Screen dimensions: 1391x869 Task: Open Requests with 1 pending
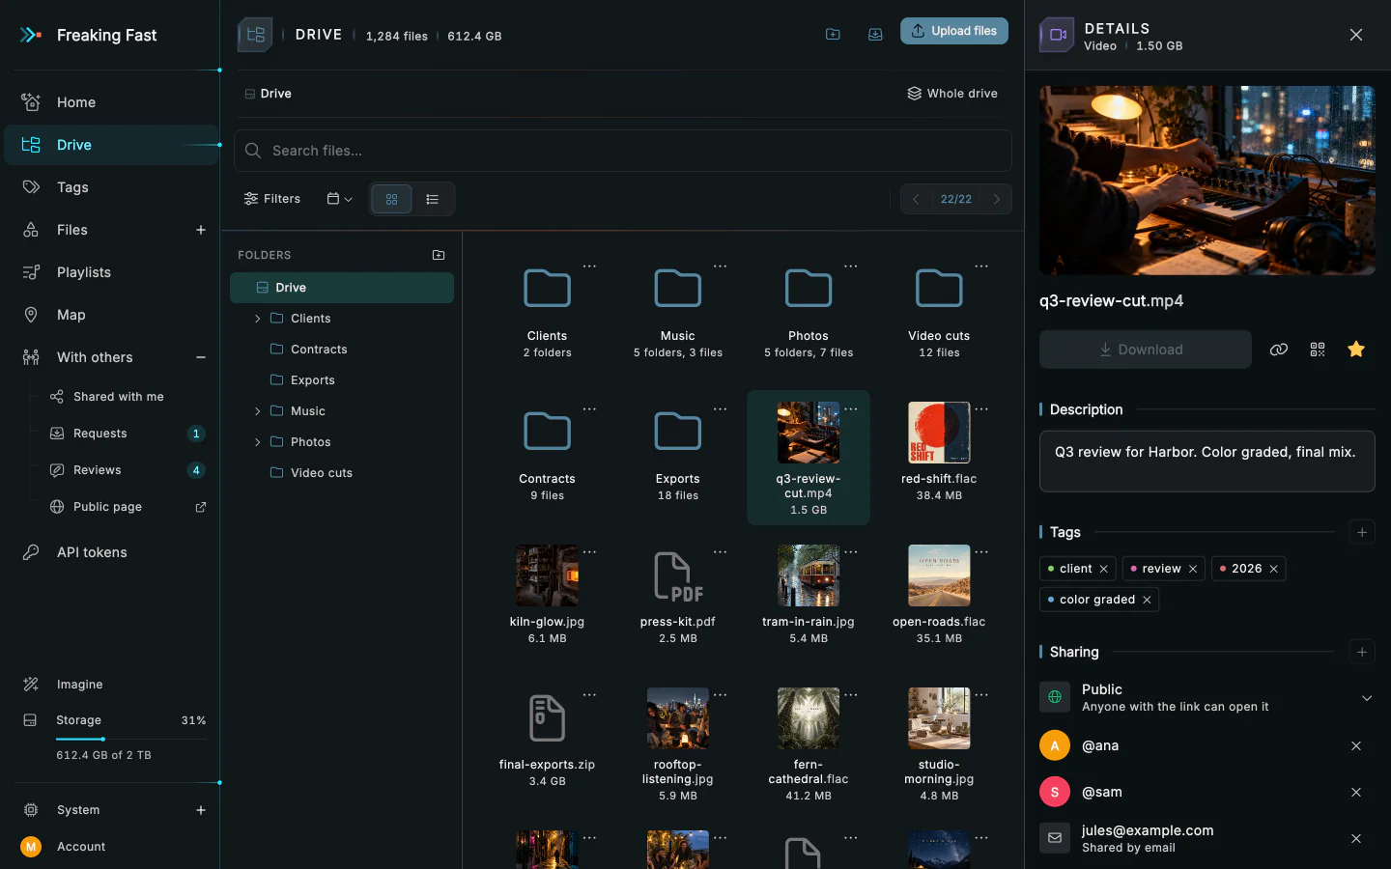tap(128, 434)
